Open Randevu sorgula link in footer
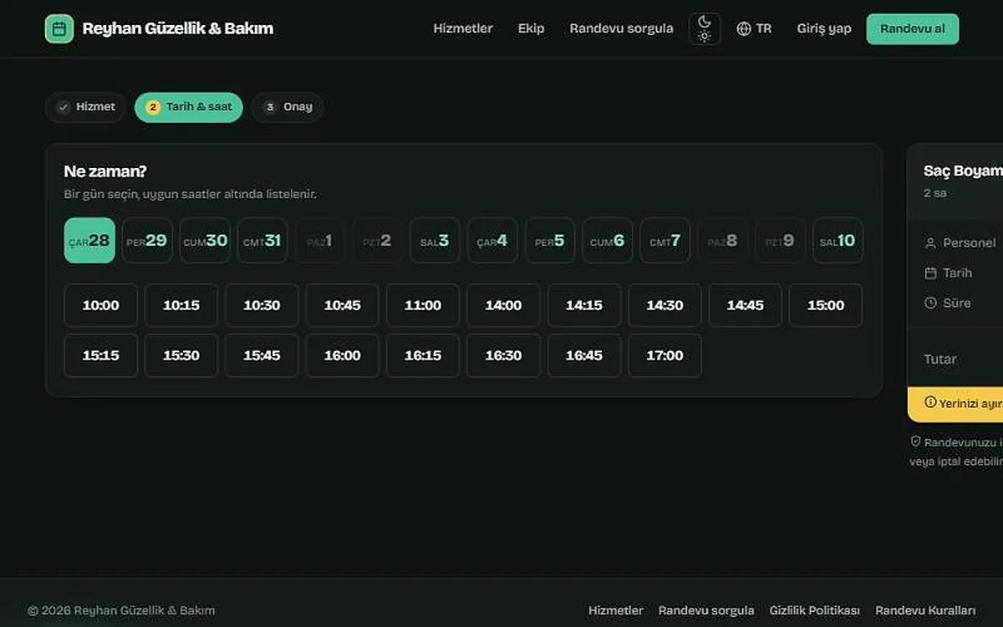This screenshot has height=627, width=1003. pyautogui.click(x=706, y=610)
